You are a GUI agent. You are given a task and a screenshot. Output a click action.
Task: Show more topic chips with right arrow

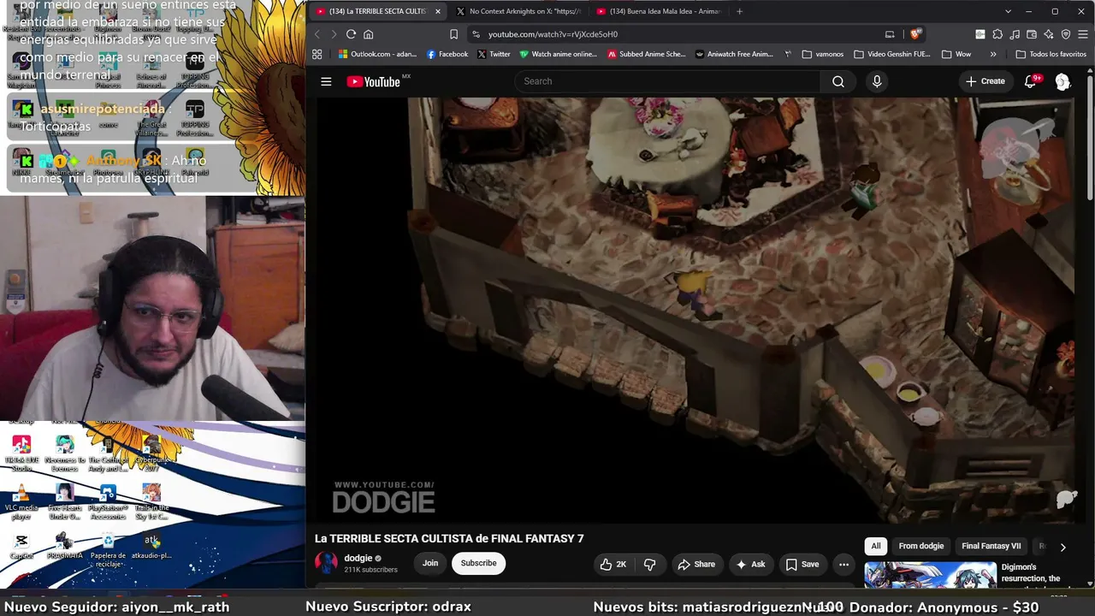[x=1062, y=547]
